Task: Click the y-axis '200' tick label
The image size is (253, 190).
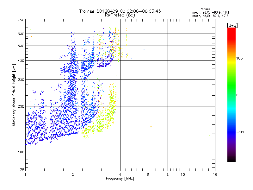Action: coord(21,106)
